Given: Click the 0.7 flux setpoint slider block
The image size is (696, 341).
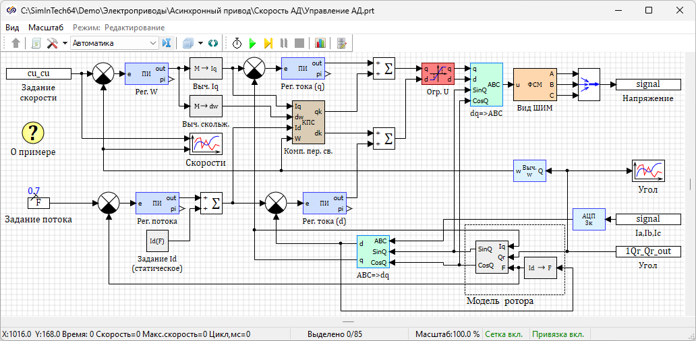Looking at the screenshot, I should (37, 201).
